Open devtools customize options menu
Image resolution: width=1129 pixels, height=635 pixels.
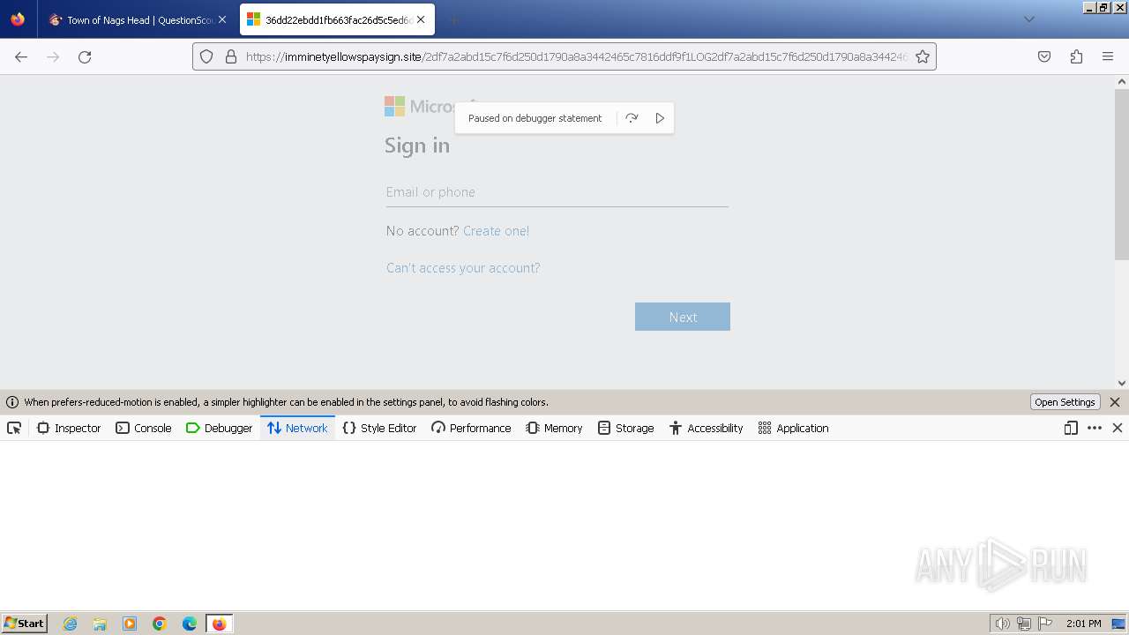(x=1095, y=428)
